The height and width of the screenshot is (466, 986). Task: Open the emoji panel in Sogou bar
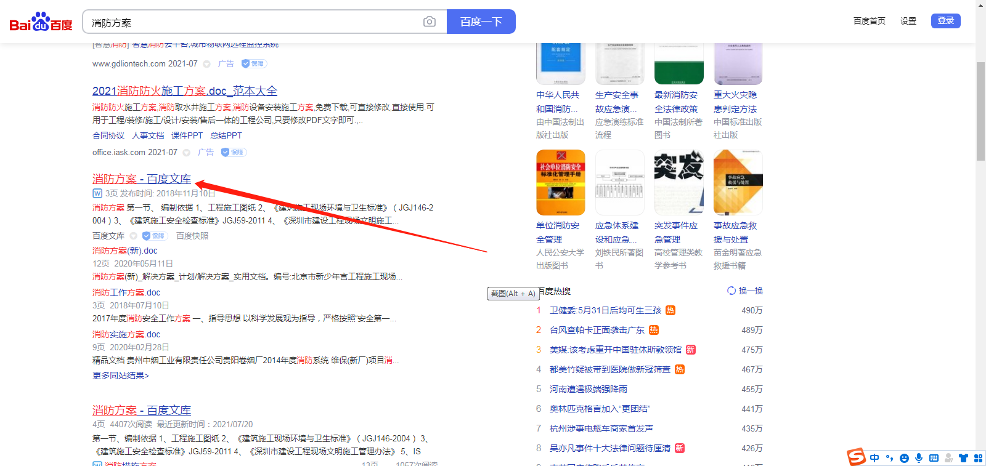point(904,458)
